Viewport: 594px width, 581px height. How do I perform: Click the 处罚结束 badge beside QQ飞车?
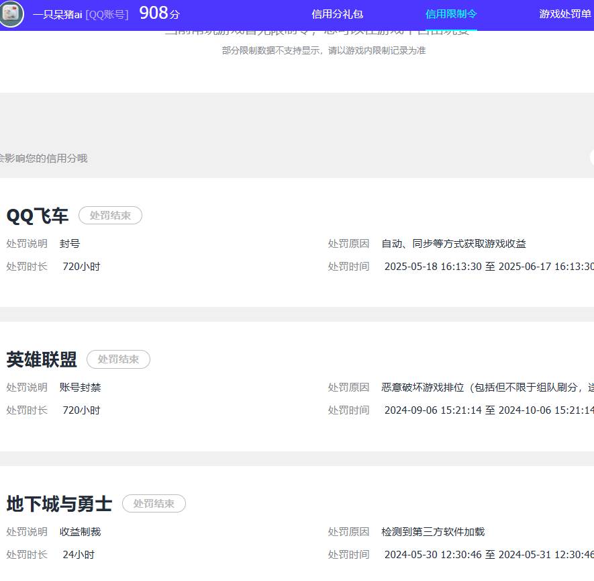[x=110, y=215]
